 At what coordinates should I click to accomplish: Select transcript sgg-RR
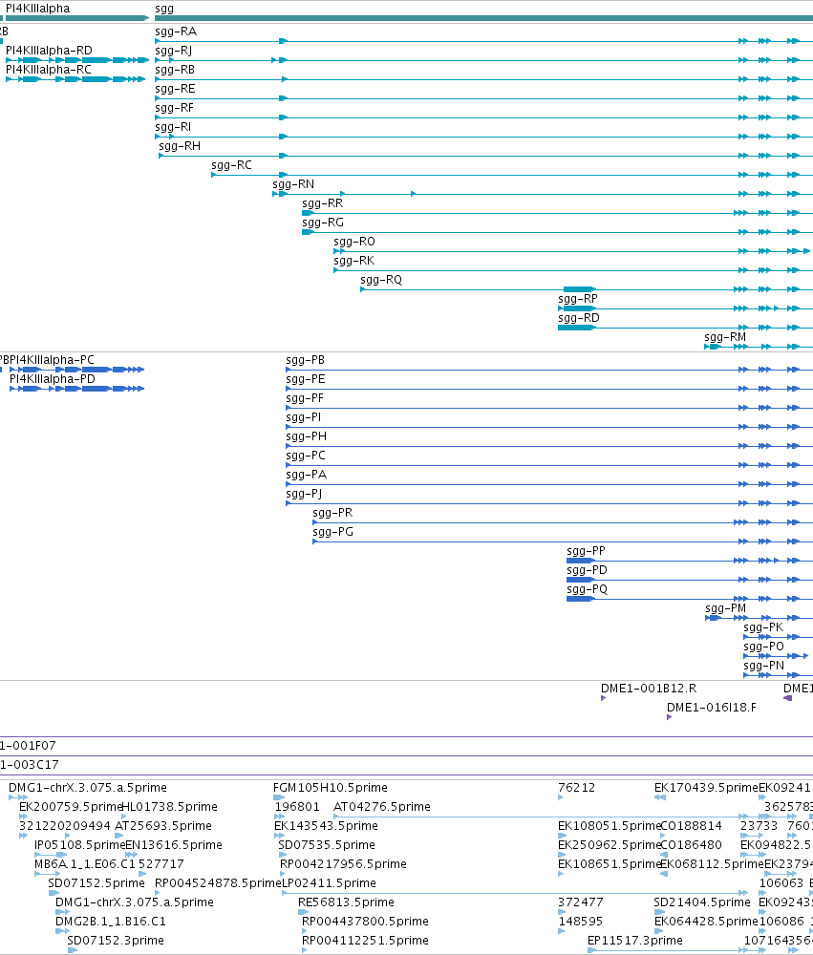coord(322,203)
